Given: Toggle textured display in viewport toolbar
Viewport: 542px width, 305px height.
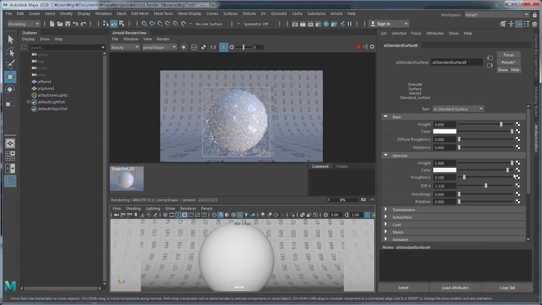Looking at the screenshot, I should (x=240, y=215).
